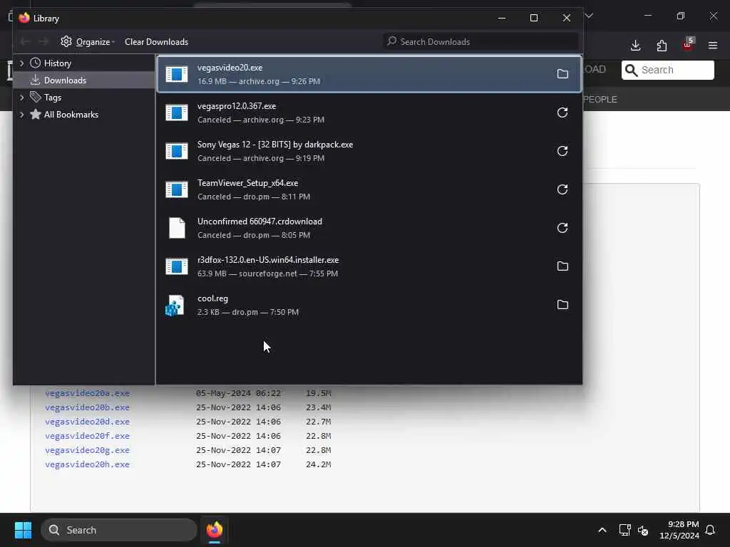This screenshot has width=730, height=547.
Task: Open notifications bell in taskbar
Action: click(710, 530)
